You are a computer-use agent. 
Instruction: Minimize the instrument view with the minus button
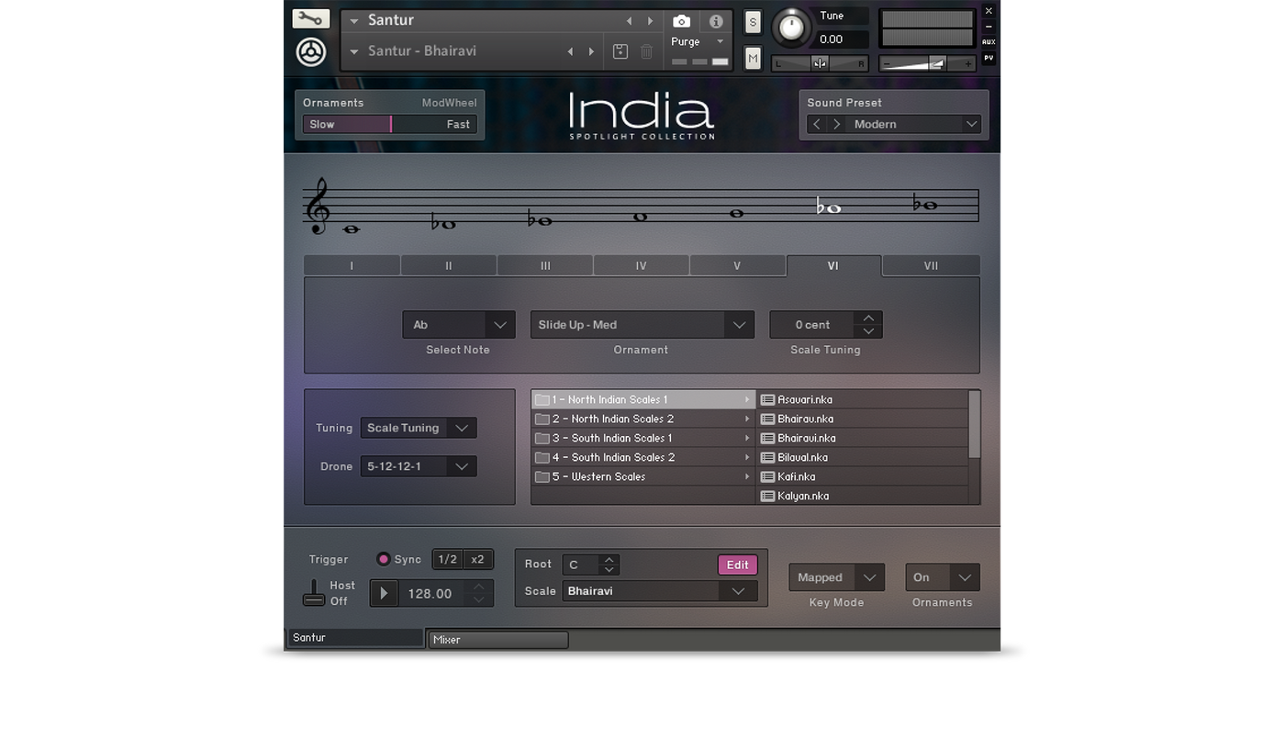(989, 27)
